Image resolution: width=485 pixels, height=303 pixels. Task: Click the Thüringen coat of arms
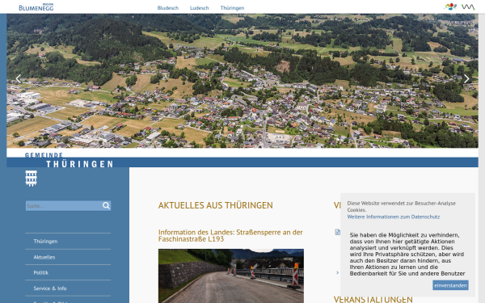tap(31, 179)
